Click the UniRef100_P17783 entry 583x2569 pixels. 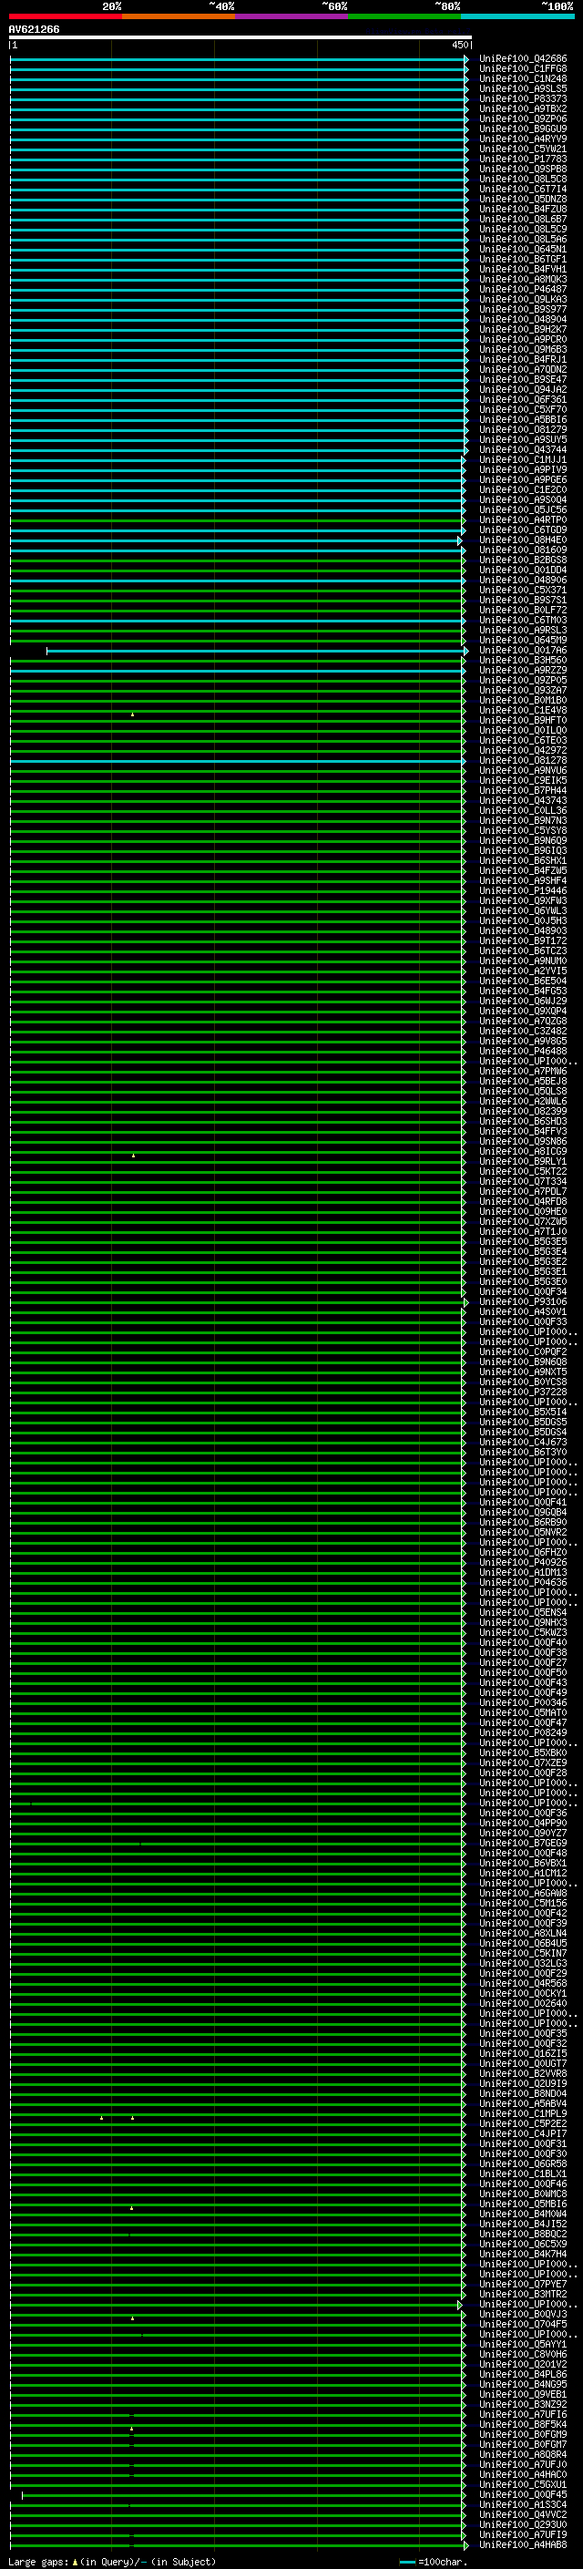522,159
